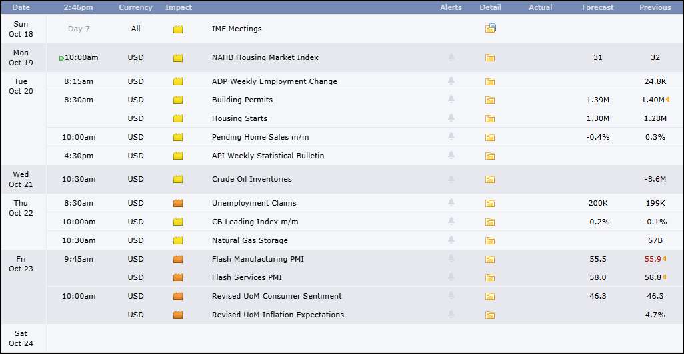Select the Sun Oct 18 date cell

pyautogui.click(x=21, y=29)
